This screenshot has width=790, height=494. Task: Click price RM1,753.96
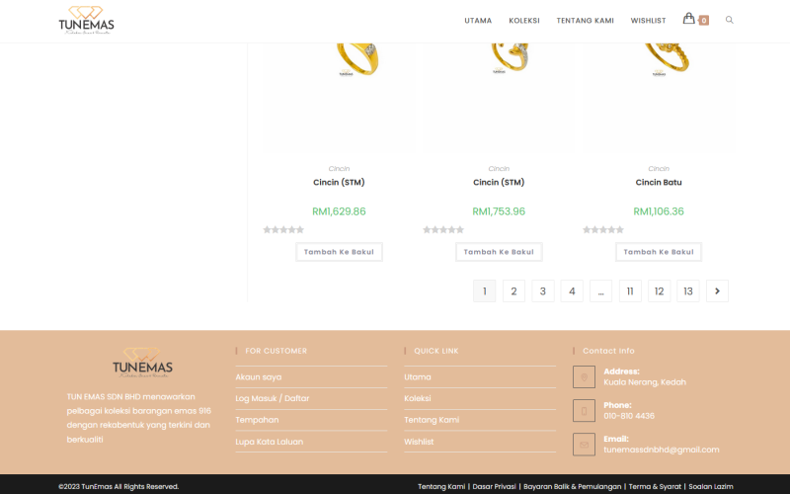(x=499, y=211)
